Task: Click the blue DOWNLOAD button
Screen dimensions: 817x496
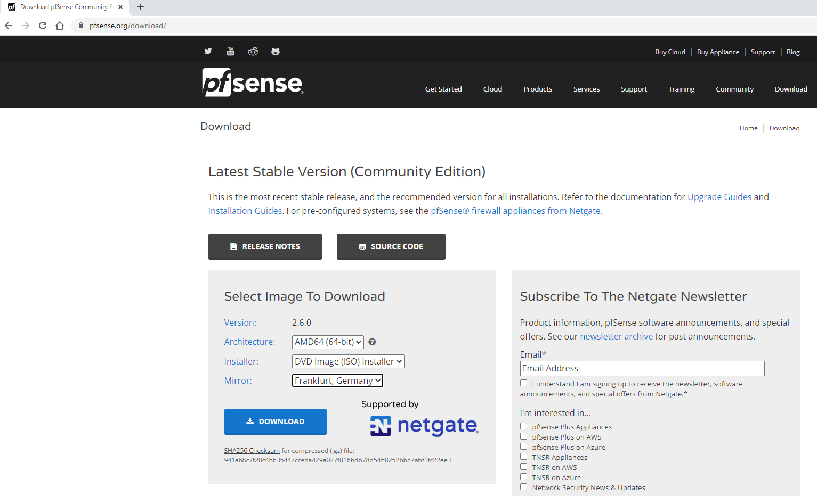Action: 275,421
